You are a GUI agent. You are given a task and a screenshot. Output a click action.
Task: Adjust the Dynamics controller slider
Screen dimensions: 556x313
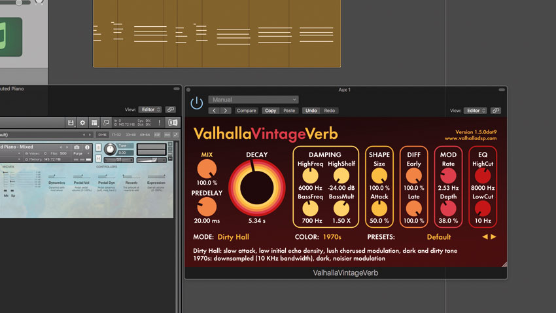point(56,176)
